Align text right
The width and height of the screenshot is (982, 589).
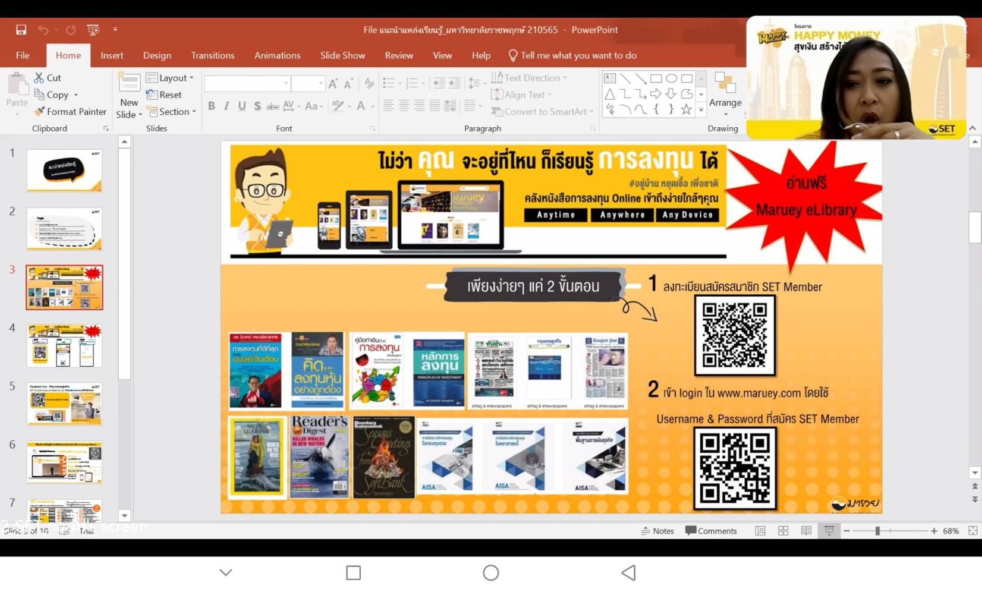click(x=420, y=106)
